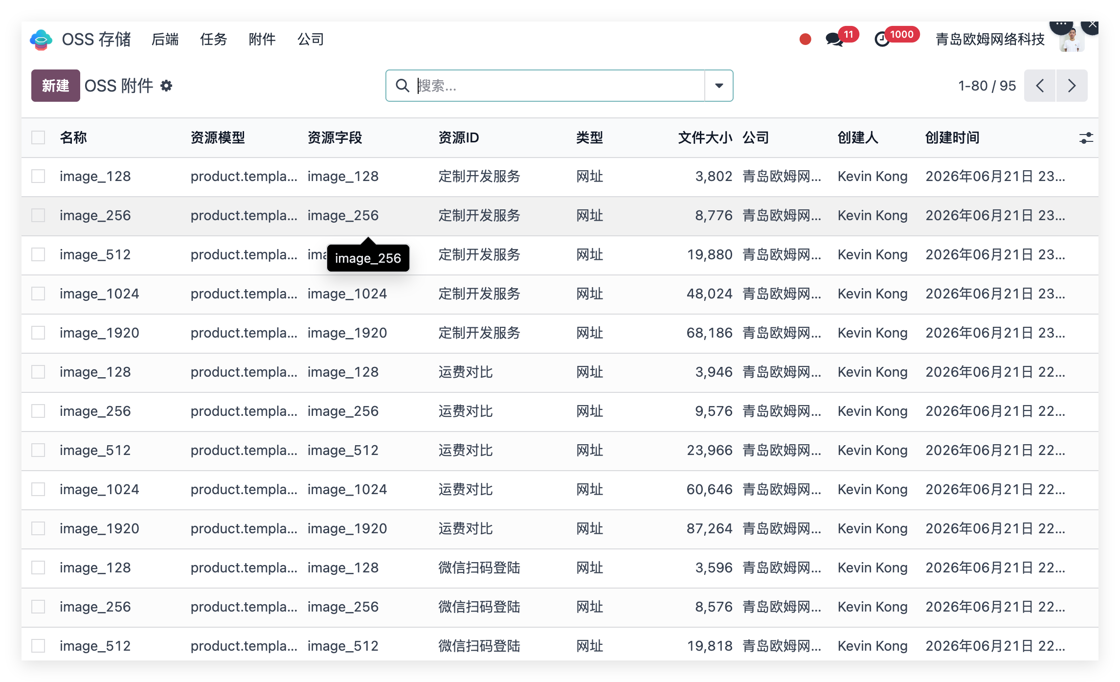Check the image_1024 定制开发服务 row checkbox
Screen dimensions: 1120x682
click(38, 294)
